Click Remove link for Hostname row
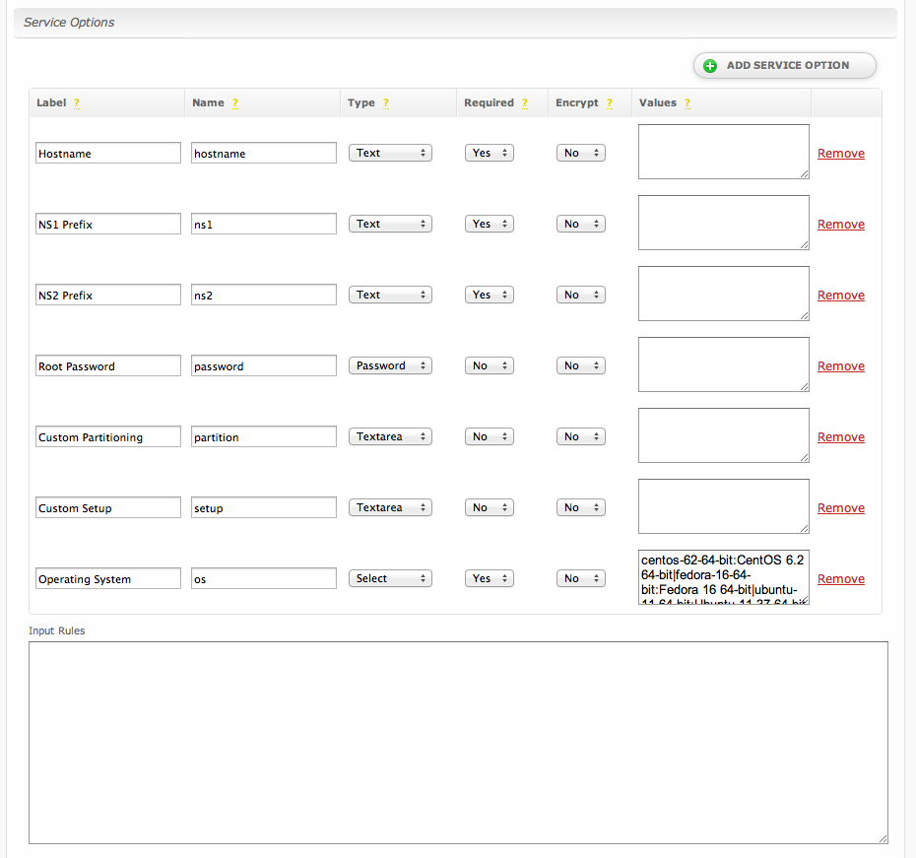Image resolution: width=916 pixels, height=858 pixels. tap(840, 154)
